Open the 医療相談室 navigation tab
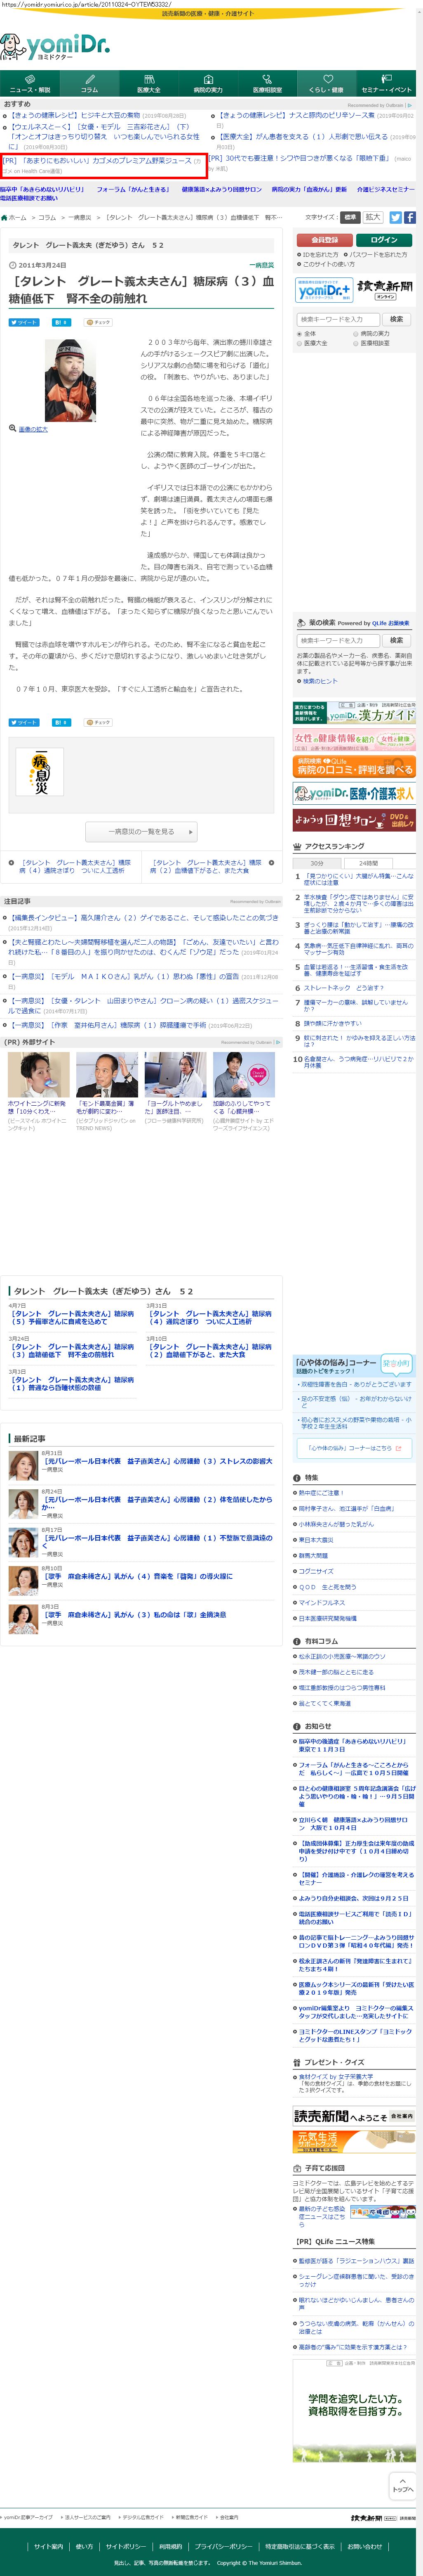Image resolution: width=423 pixels, height=2576 pixels. click(268, 83)
